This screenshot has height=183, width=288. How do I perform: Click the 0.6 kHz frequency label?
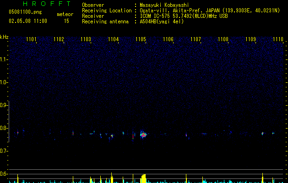[x=4, y=174]
